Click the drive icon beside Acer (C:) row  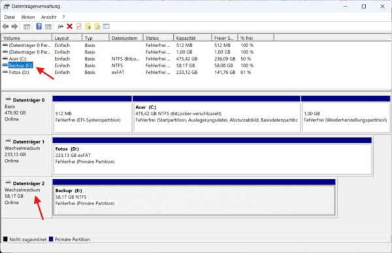pos(5,59)
